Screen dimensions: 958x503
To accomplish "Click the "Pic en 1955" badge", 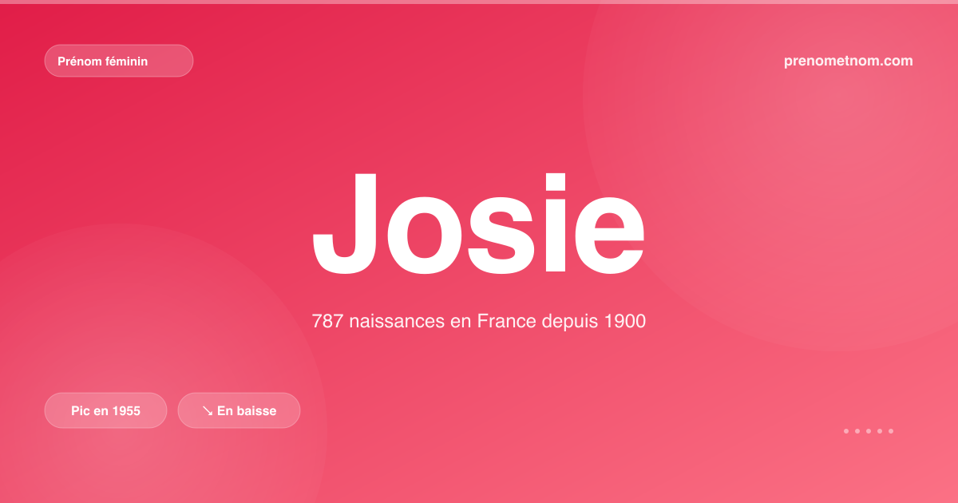I will click(x=105, y=410).
